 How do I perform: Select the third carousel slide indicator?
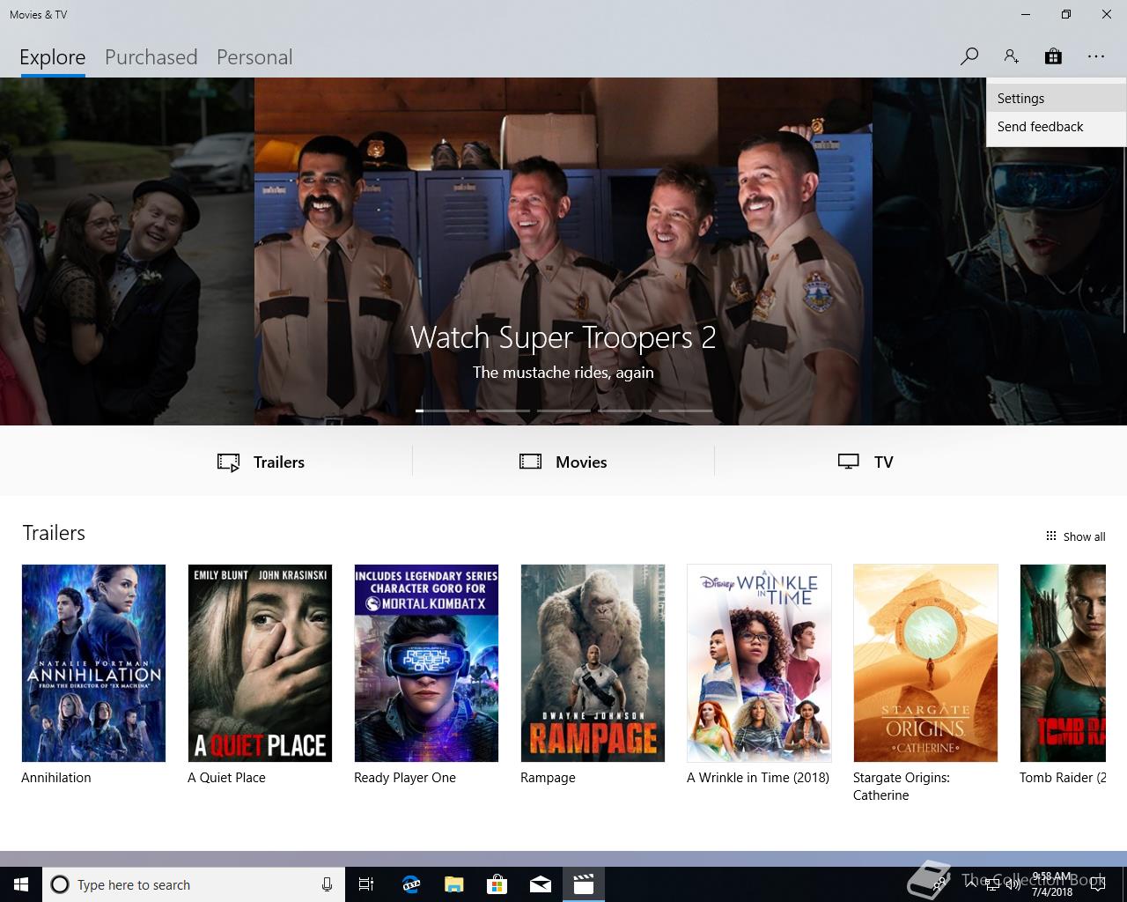[x=563, y=410]
